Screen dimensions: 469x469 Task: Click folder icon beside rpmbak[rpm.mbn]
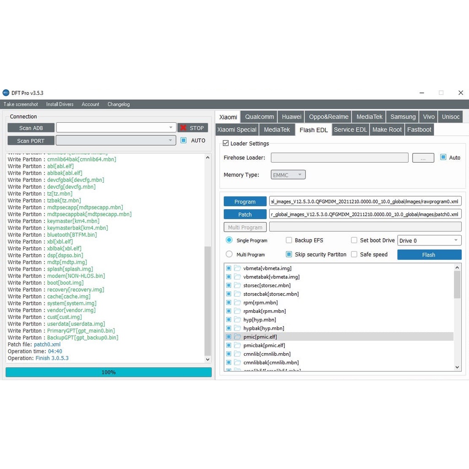click(x=237, y=311)
